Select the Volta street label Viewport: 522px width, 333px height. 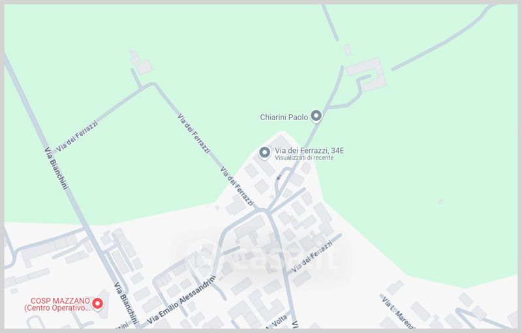click(279, 321)
